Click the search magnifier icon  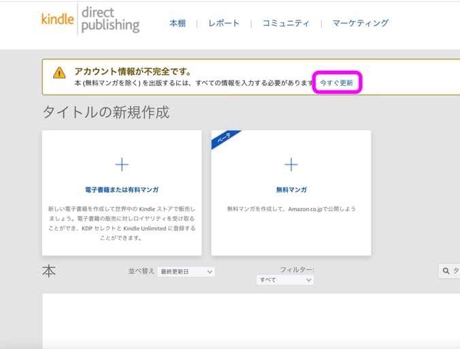(446, 271)
